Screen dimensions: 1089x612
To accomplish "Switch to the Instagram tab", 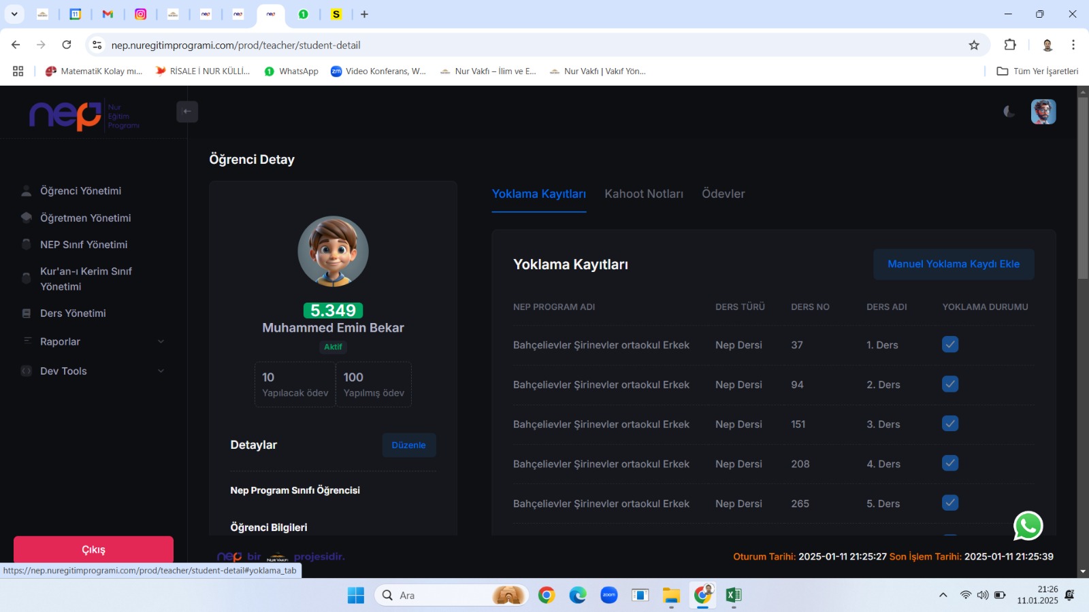I will (140, 14).
